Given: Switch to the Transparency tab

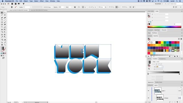Looking at the screenshot, I should pos(162,59).
